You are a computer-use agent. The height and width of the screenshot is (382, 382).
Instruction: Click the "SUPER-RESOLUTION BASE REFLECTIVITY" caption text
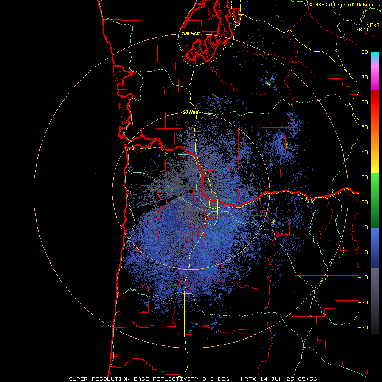134,379
